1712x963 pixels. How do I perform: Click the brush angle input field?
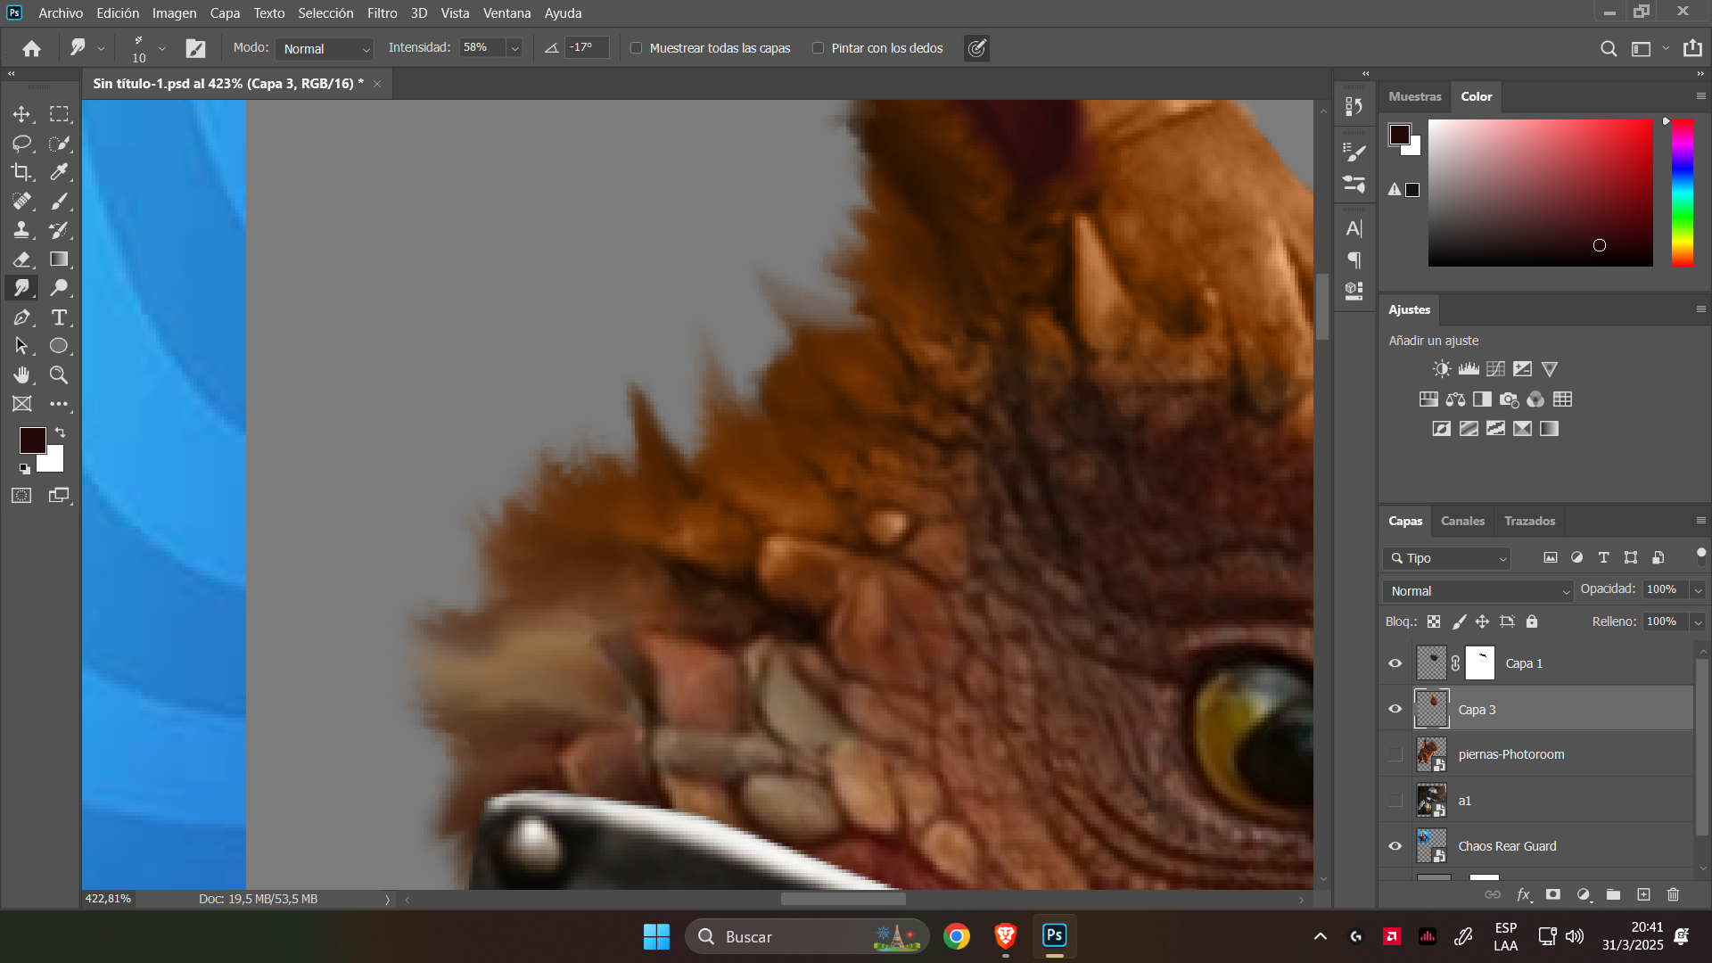[x=587, y=48]
